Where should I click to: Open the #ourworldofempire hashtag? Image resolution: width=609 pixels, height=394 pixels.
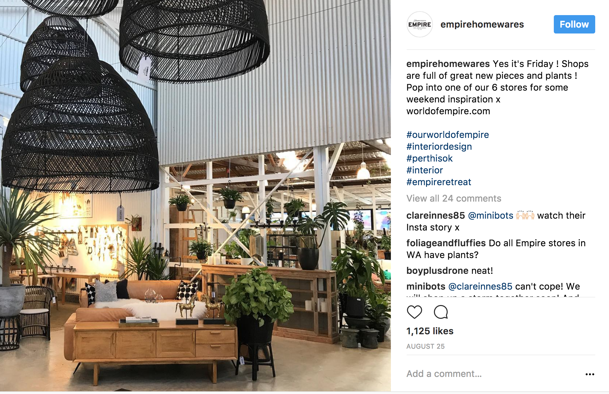(447, 135)
